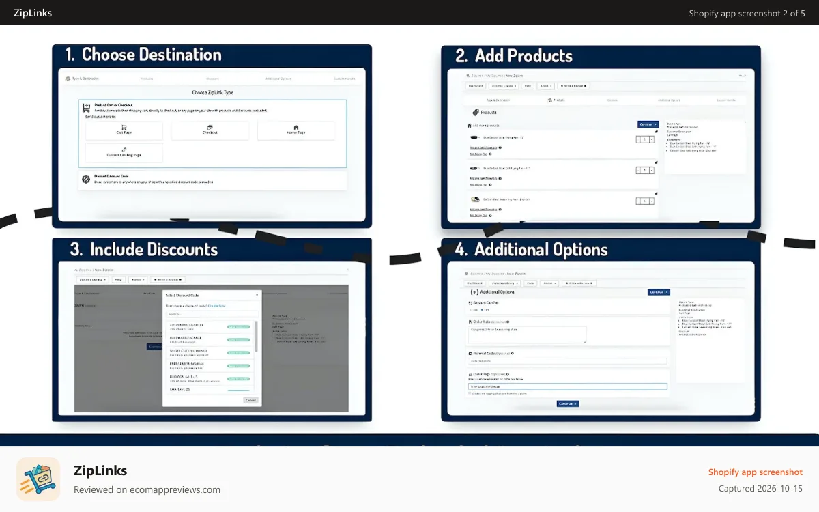This screenshot has width=819, height=512.
Task: Open Type & Destination step in Add Products panel
Action: click(498, 100)
